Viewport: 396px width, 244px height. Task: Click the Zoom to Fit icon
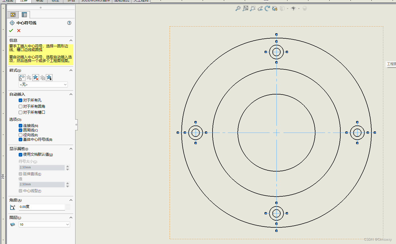point(238,8)
